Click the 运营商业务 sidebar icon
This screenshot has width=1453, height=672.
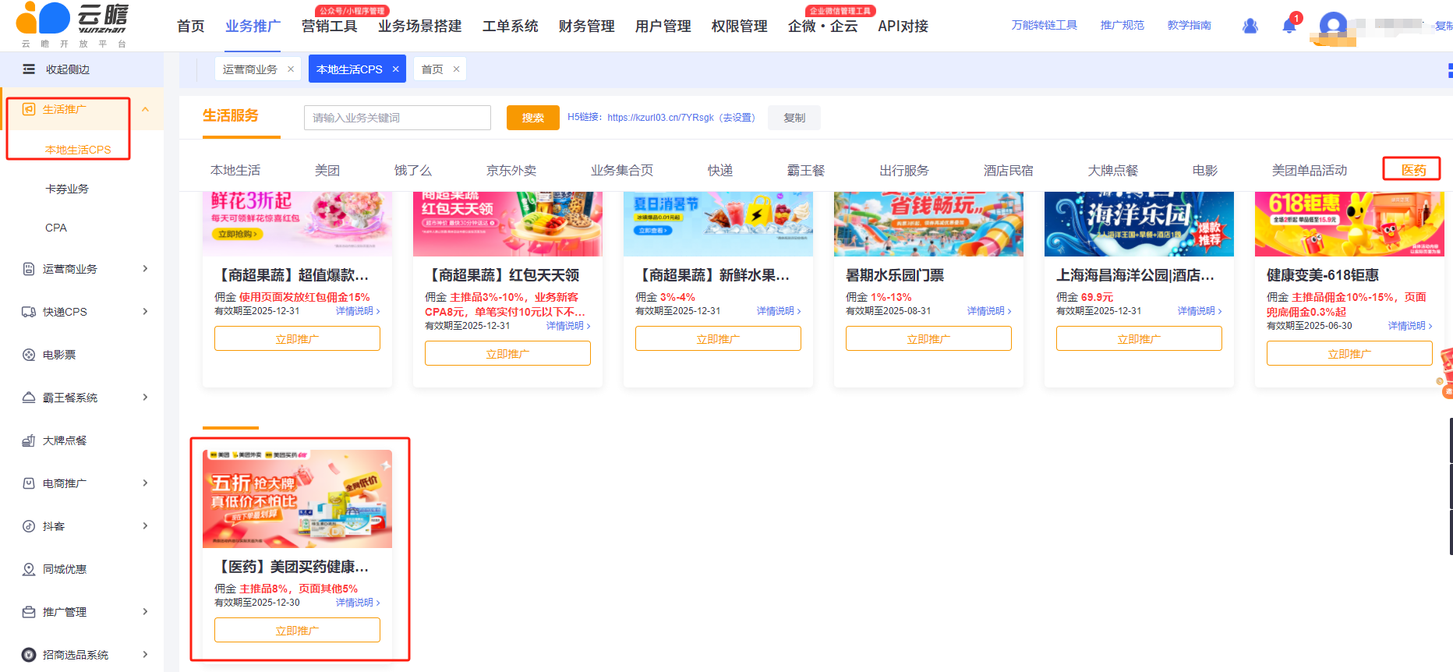coord(29,269)
